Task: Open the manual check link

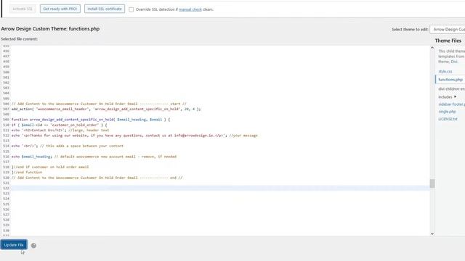Action: (190, 9)
